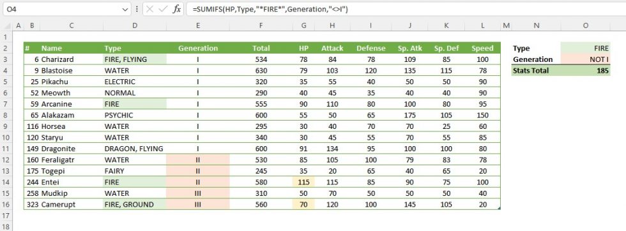Select all cells with corner triangle
This screenshot has height=231, width=626.
tap(6, 26)
